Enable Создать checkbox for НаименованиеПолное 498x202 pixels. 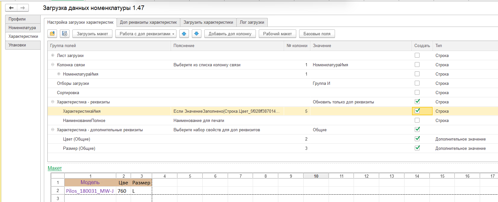click(x=417, y=120)
